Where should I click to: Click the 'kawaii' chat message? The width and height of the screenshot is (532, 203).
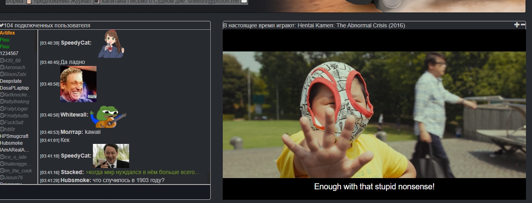click(93, 132)
